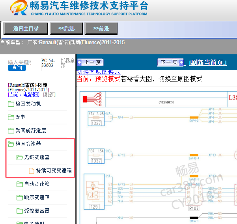Expand the 自动变速箱 folder
This screenshot has width=237, height=224.
[37, 184]
